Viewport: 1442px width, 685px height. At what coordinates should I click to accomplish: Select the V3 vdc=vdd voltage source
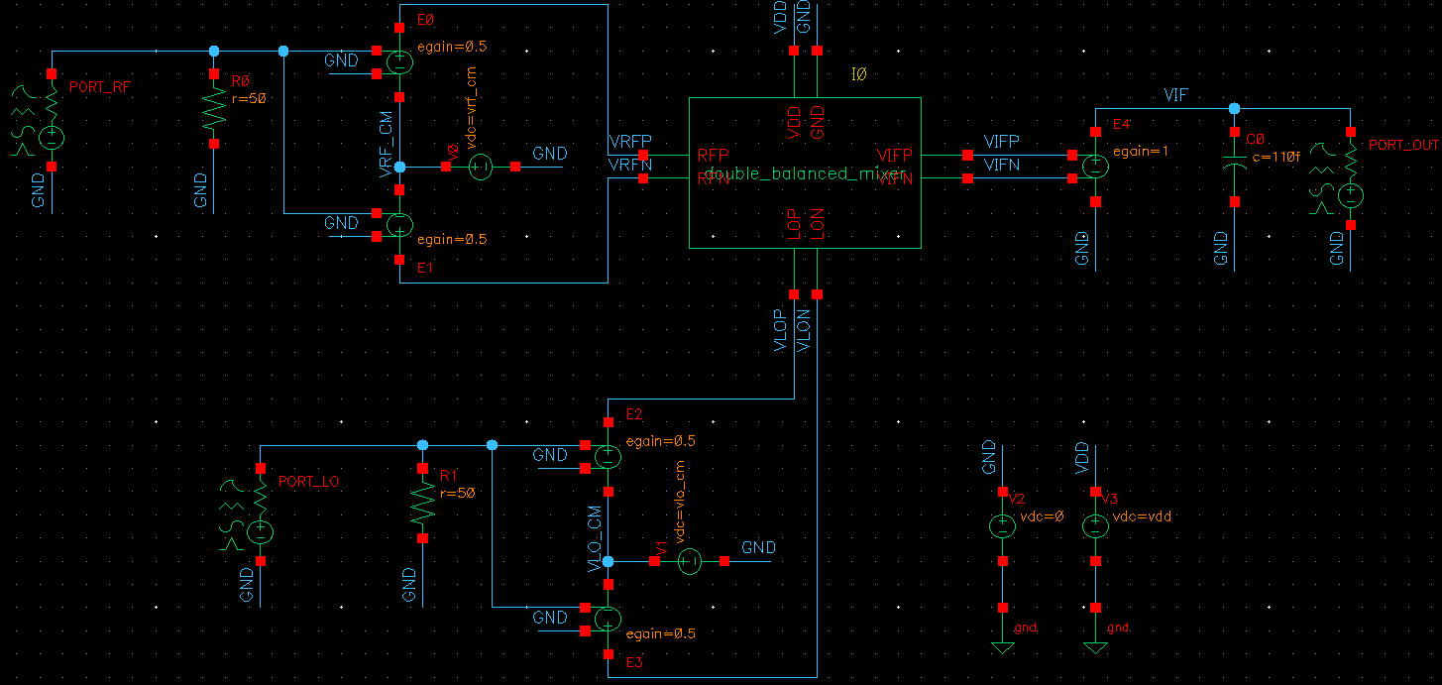pyautogui.click(x=1095, y=526)
